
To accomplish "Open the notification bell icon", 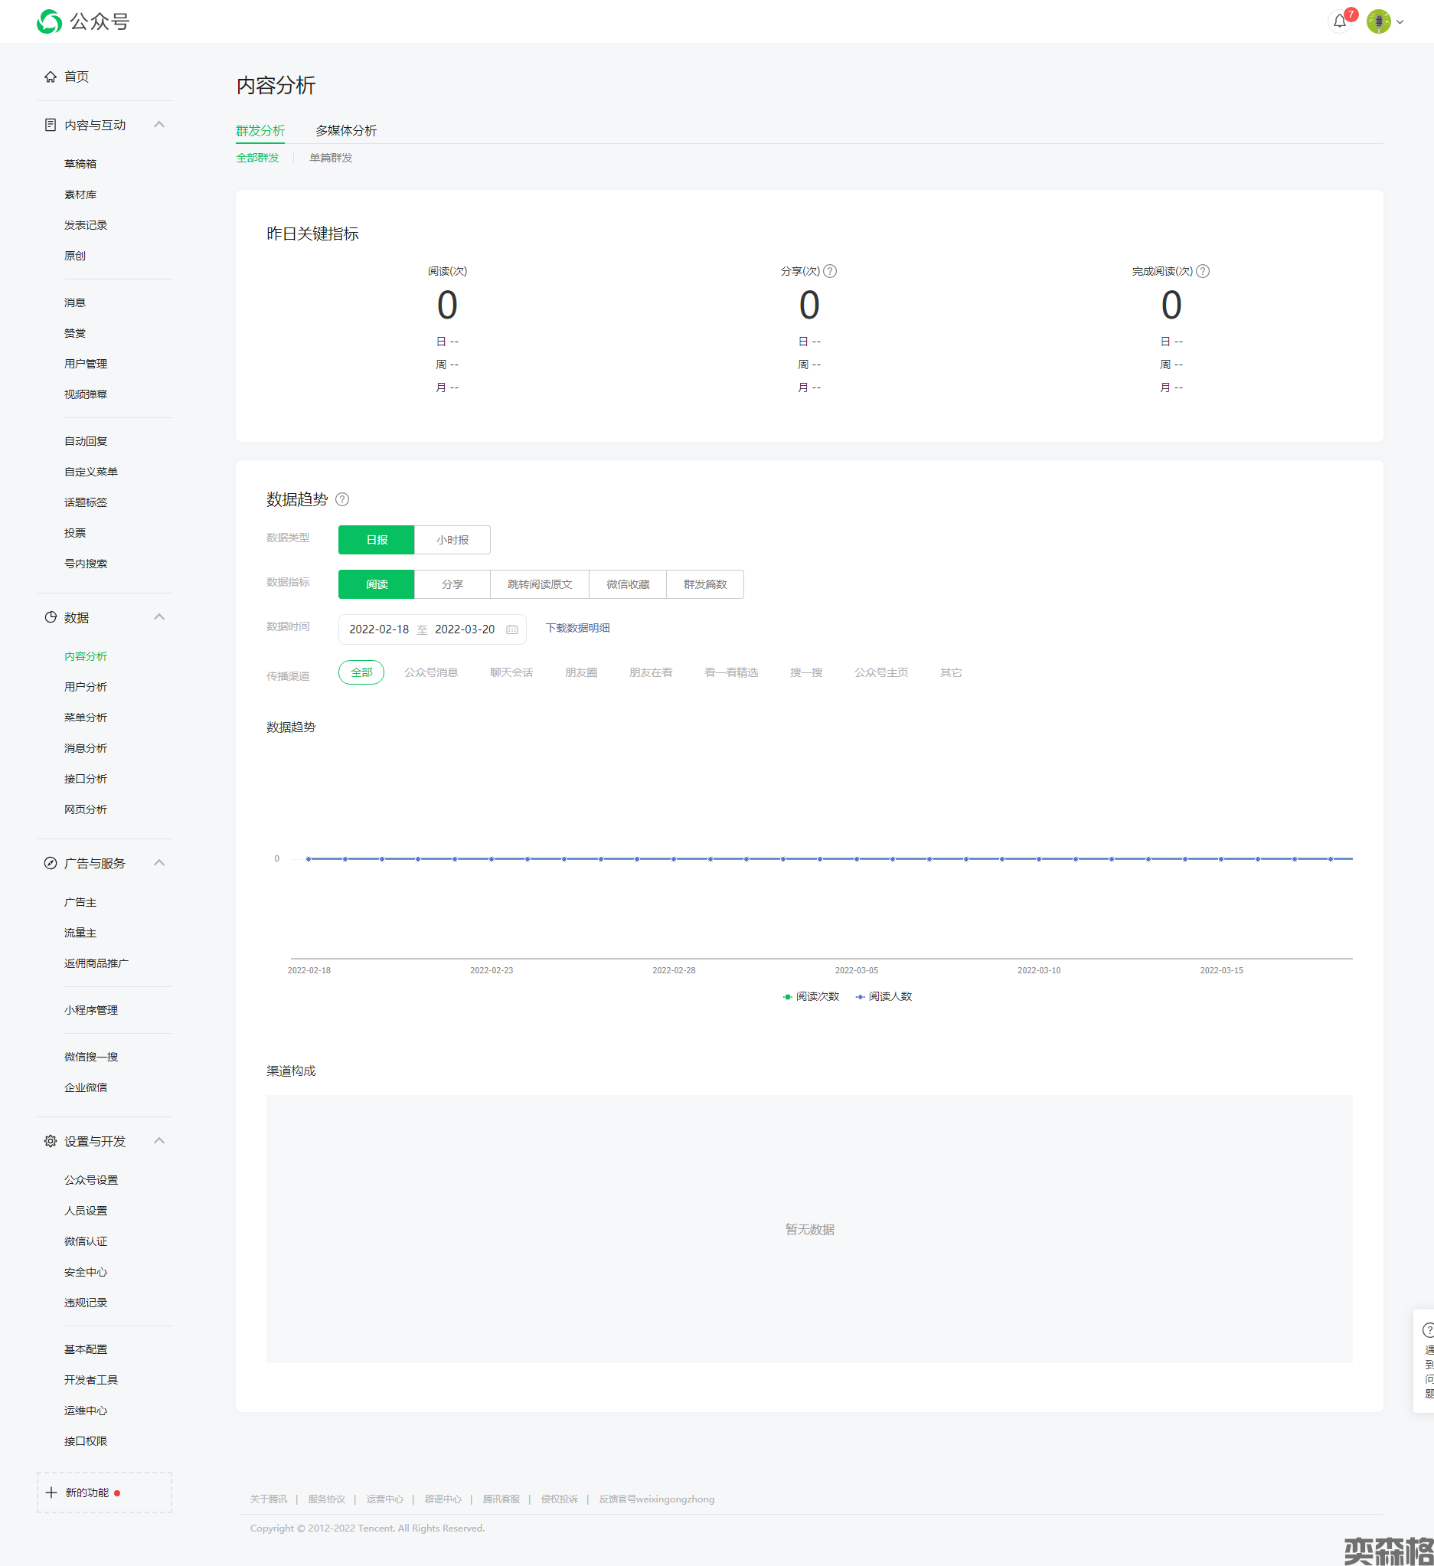I will (x=1339, y=21).
